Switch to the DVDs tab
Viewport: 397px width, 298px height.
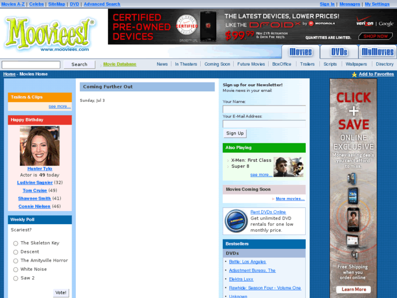point(339,52)
